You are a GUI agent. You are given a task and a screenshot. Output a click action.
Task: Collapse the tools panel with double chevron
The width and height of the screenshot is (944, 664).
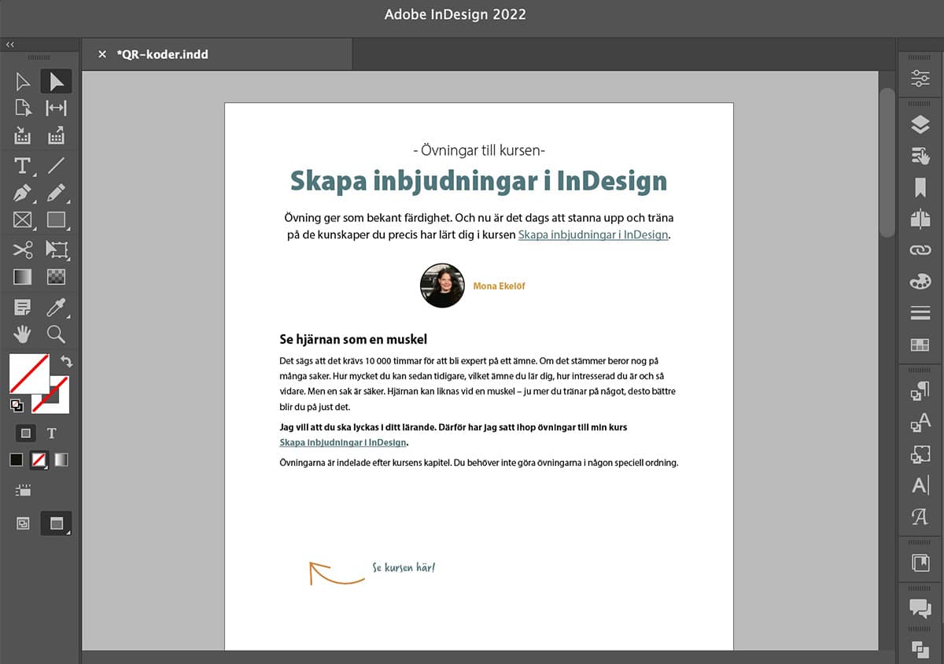(x=10, y=45)
